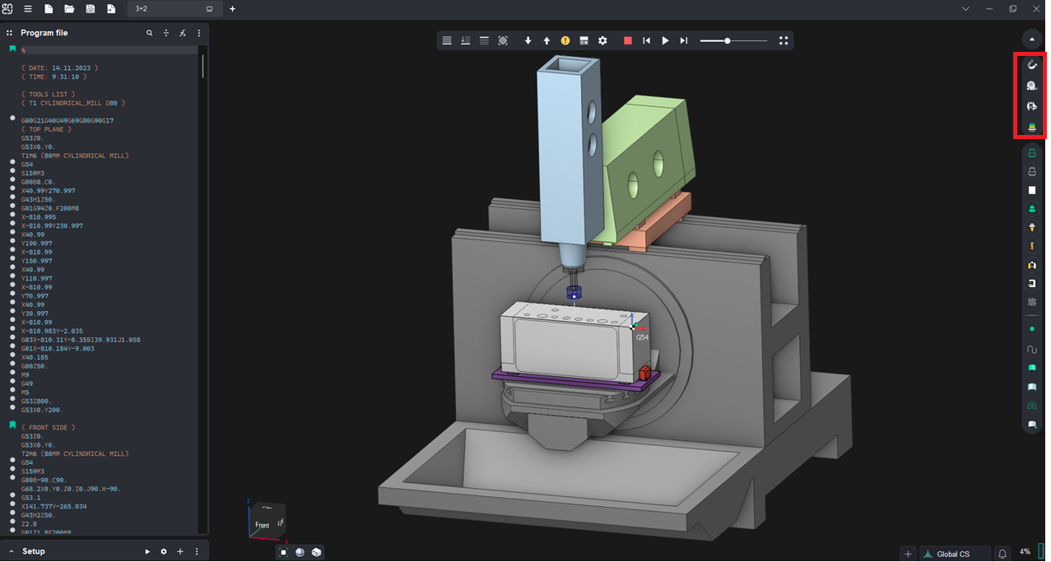Click the save file icon

click(91, 9)
